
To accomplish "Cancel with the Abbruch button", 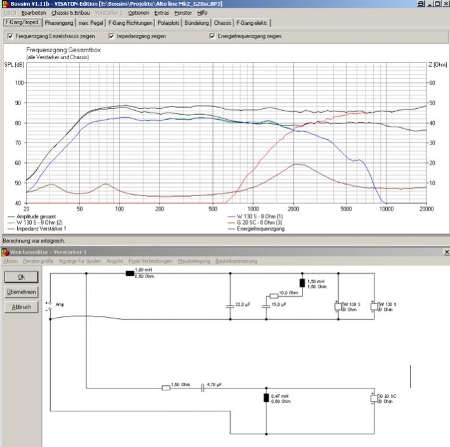I will pos(21,307).
